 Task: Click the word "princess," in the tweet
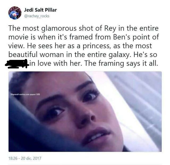click(96, 46)
